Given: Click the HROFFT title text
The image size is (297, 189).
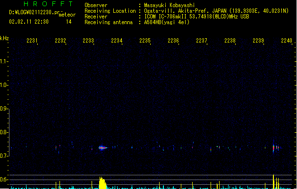Looking at the screenshot, I should tap(48, 4).
